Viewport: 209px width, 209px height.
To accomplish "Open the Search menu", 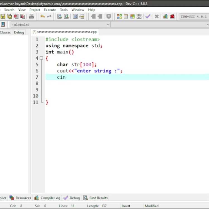I will coord(9,10).
